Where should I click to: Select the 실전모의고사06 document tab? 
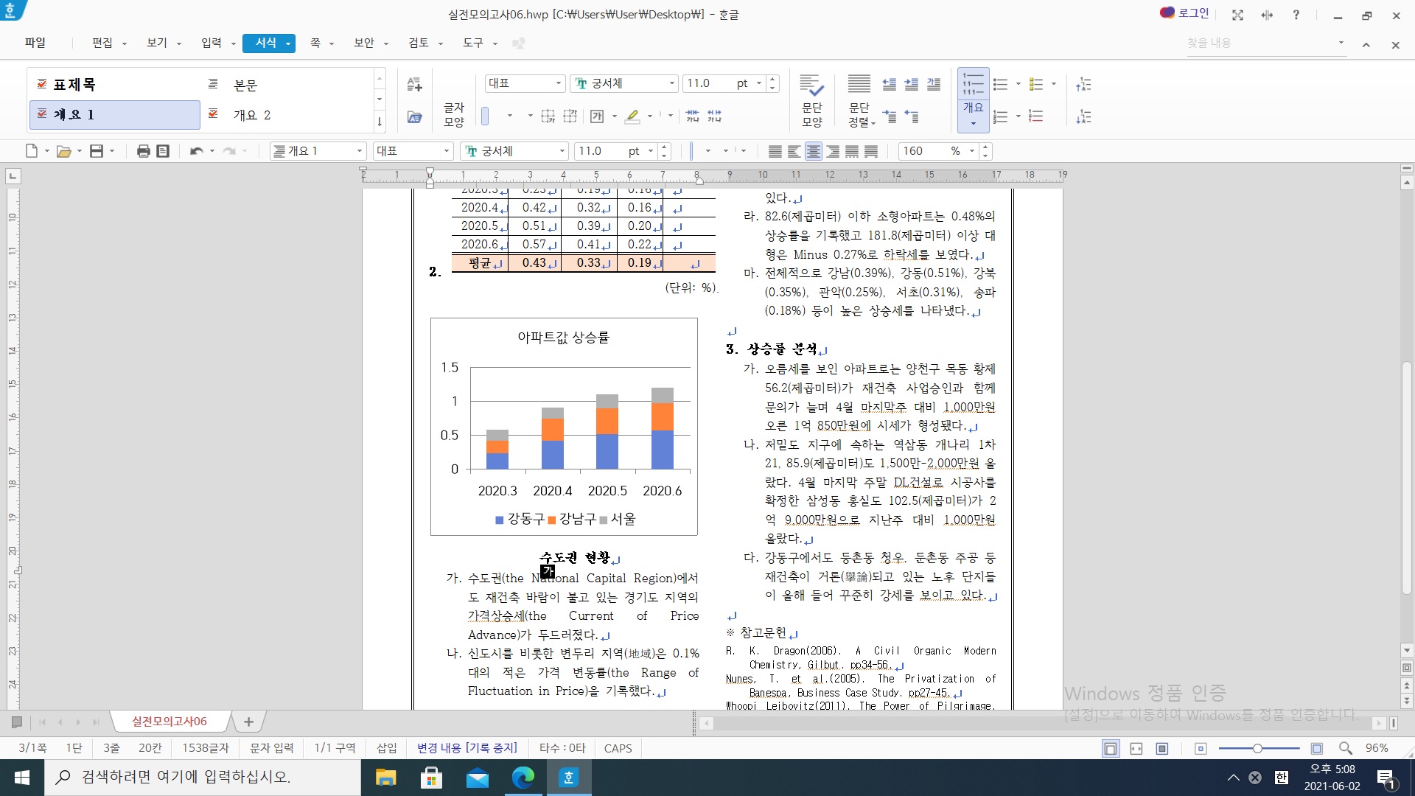click(170, 721)
